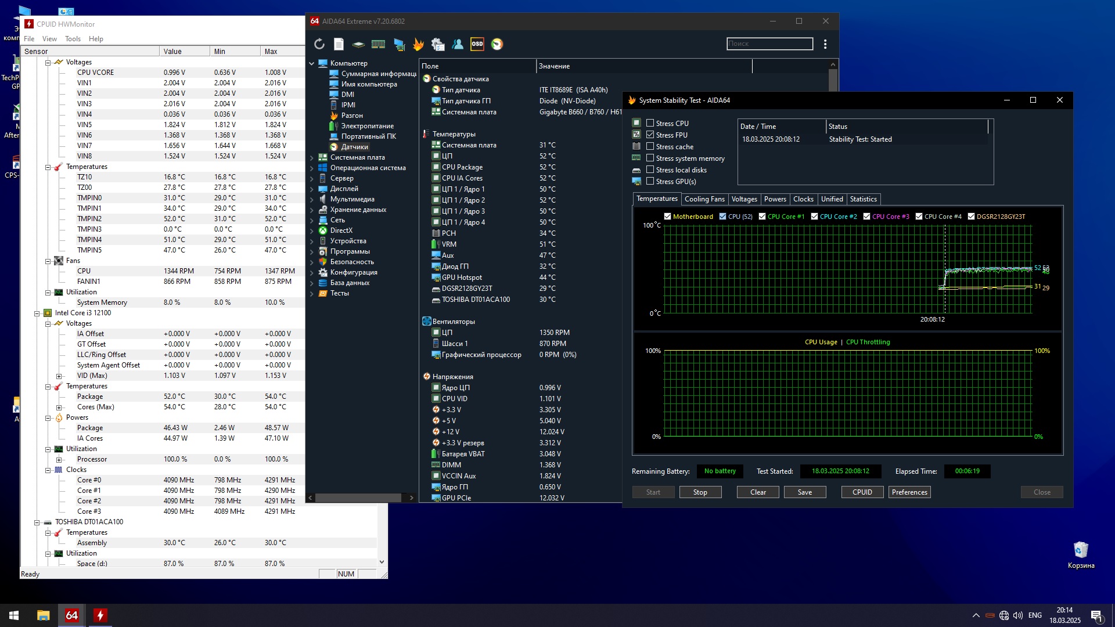Toggle the OSD panel icon
Screen dimensions: 1115x627
[x=477, y=44]
